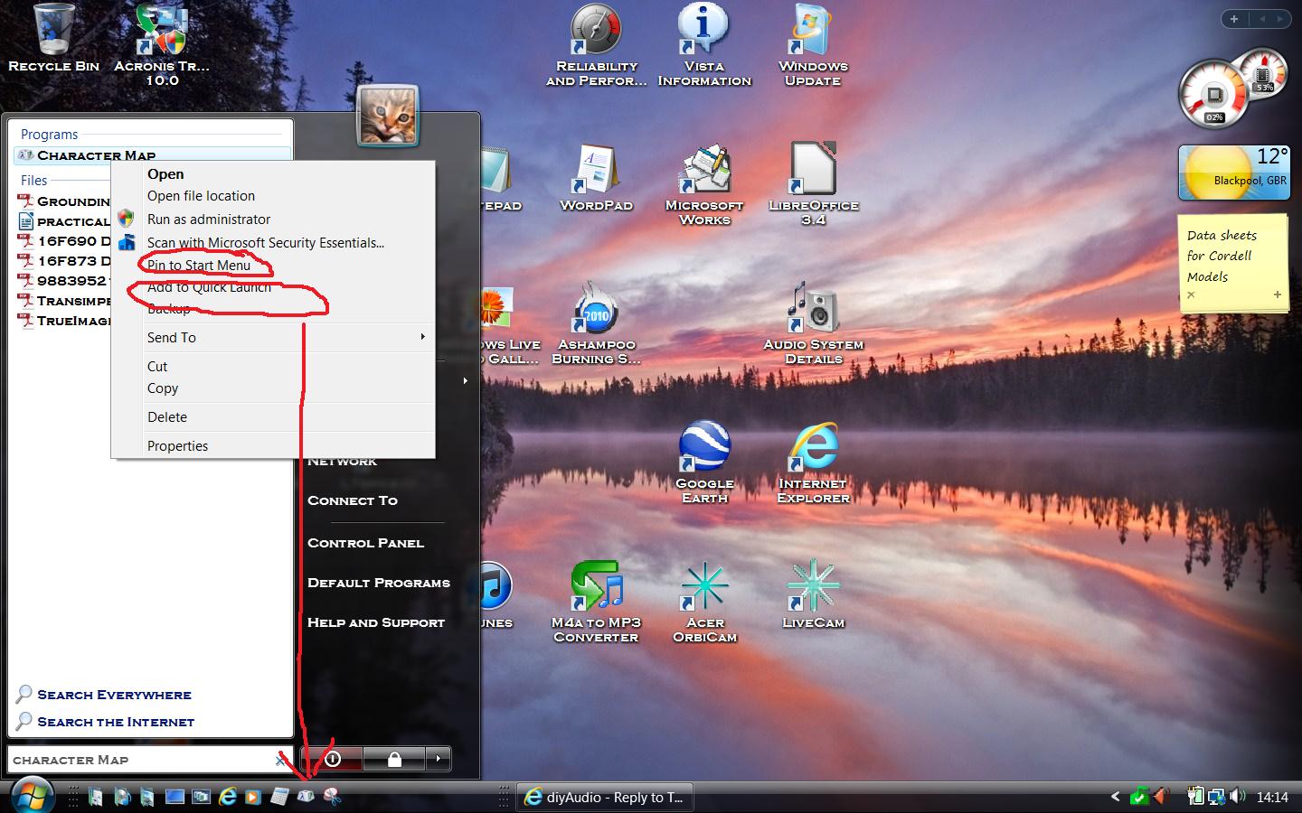Click the Blackpool weather gadget
This screenshot has width=1302, height=813.
[1233, 173]
